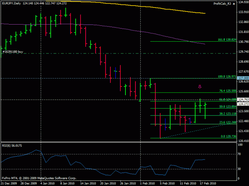Viewport: 249px width, 186px height.
Task: Click the ProfitCalc_R3 label
Action: point(222,4)
